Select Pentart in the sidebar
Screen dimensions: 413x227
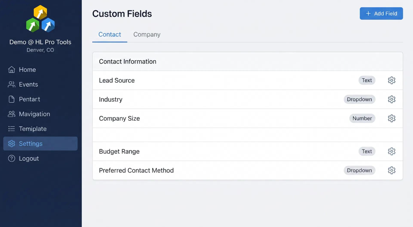click(x=30, y=99)
